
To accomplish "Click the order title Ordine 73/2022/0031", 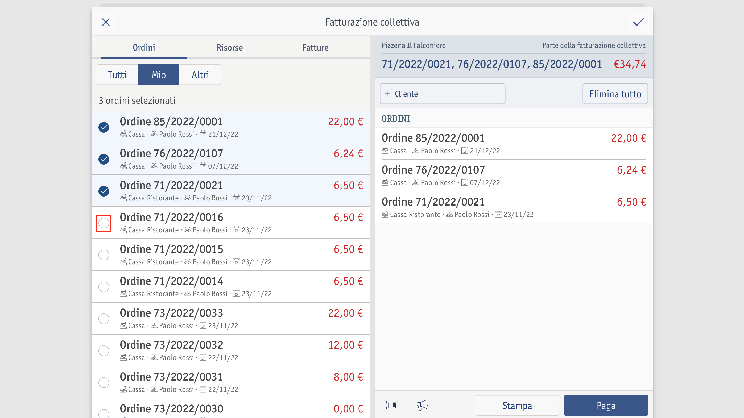I will click(x=172, y=377).
